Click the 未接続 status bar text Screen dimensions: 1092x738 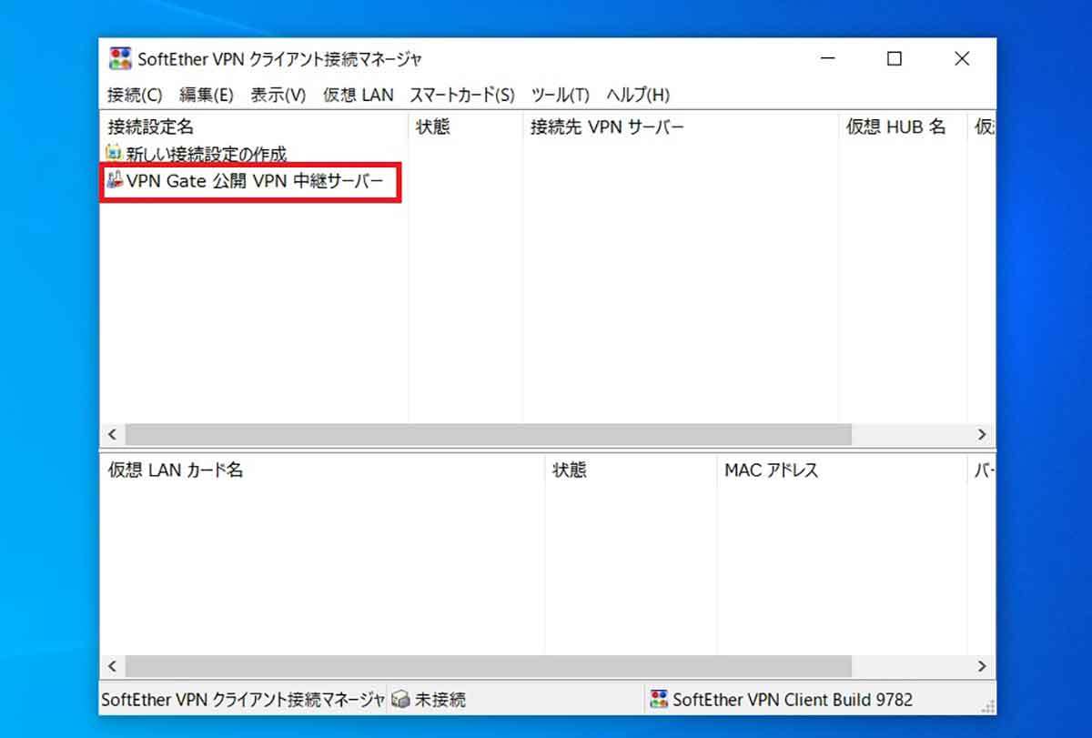tap(440, 700)
